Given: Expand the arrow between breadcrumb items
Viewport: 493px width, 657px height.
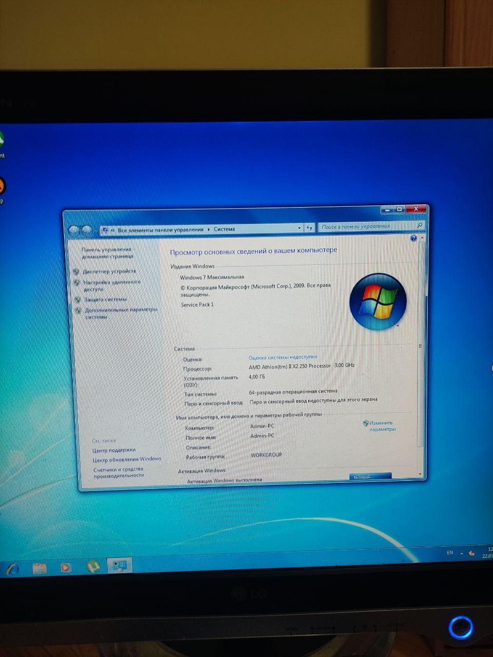Looking at the screenshot, I should point(209,229).
